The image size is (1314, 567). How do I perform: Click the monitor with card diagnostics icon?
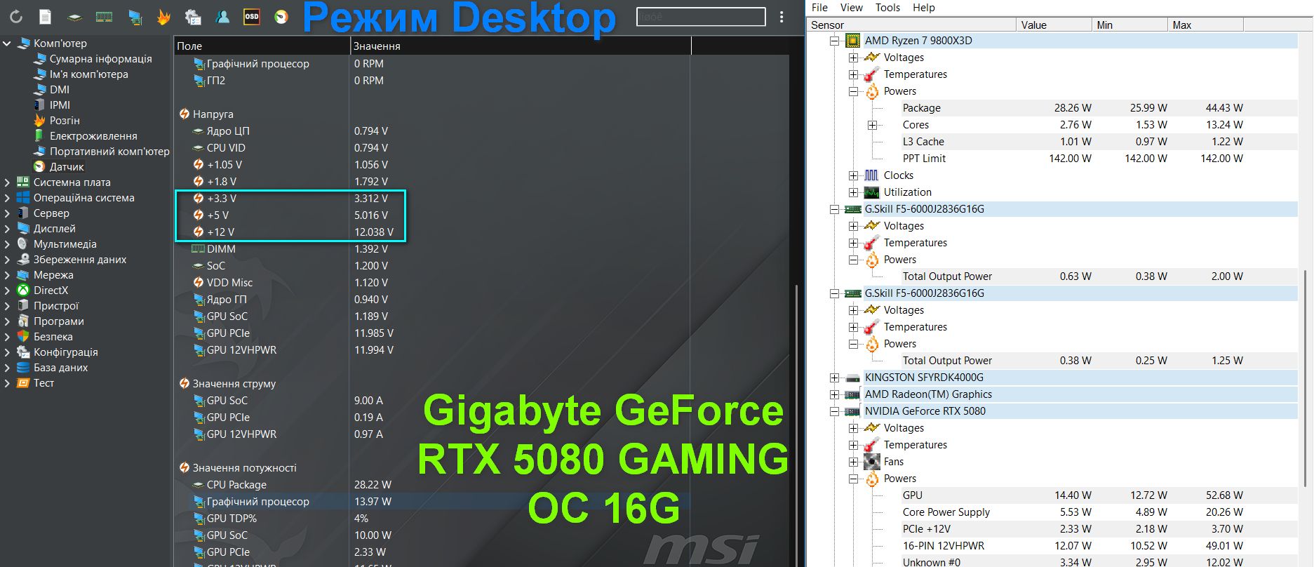pyautogui.click(x=135, y=17)
